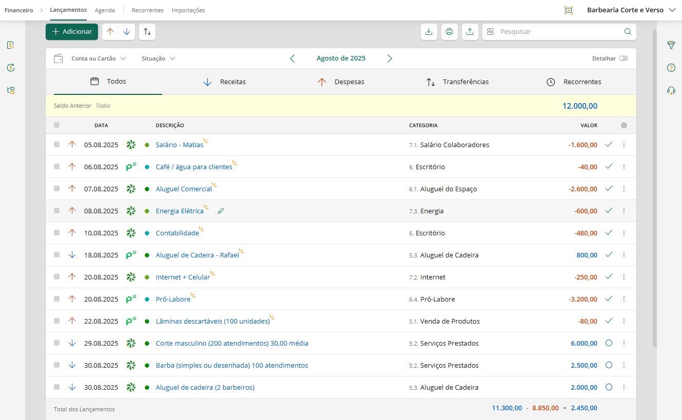The image size is (682, 420).
Task: Open three-dot menu for Pró-Labore row
Action: point(624,299)
